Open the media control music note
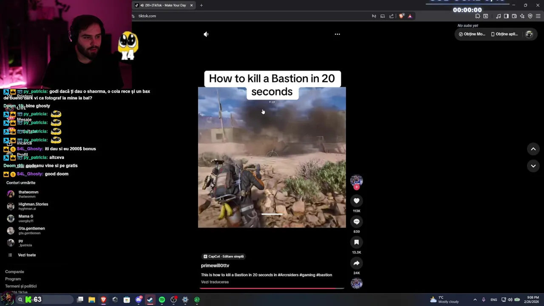The image size is (544, 306). 498,16
